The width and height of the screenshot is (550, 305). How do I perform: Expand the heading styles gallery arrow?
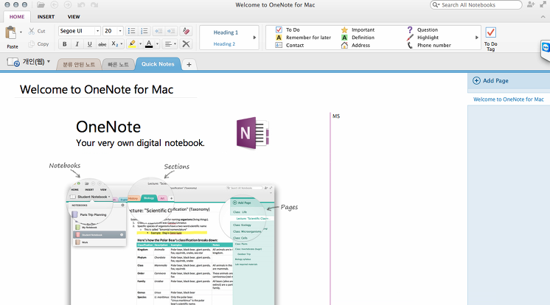coord(254,37)
